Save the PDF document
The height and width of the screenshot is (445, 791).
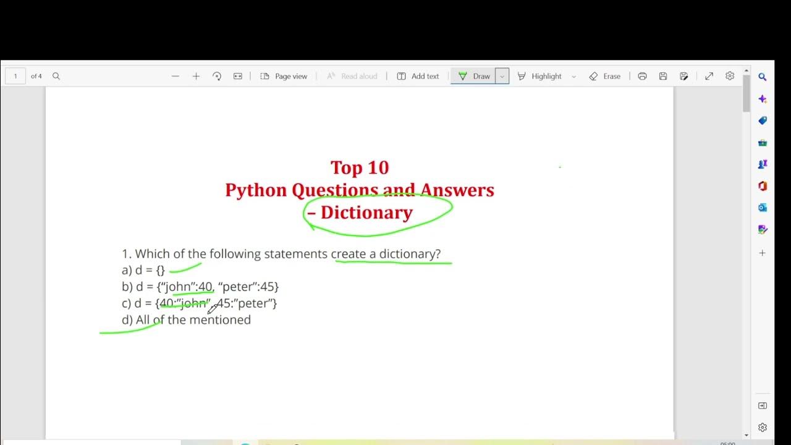click(x=663, y=76)
